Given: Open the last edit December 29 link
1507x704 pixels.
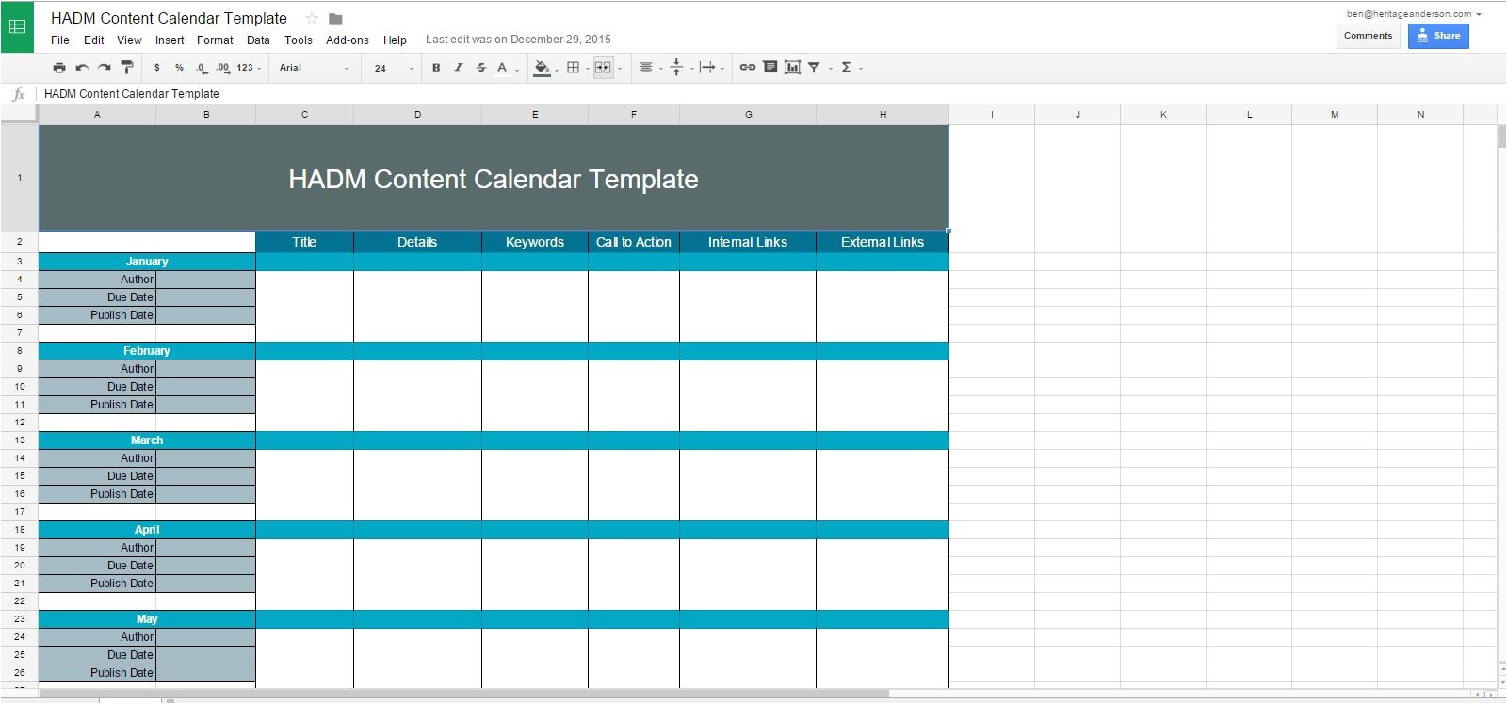Looking at the screenshot, I should (518, 40).
